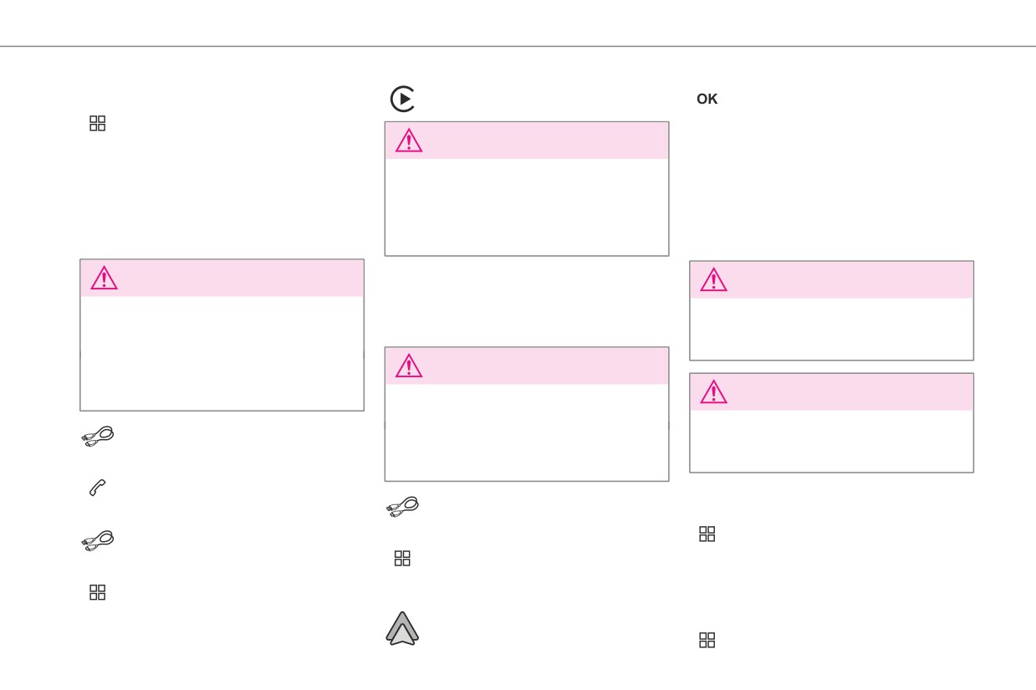The width and height of the screenshot is (1036, 690).
Task: Click the USB cable icon below the phone icon
Action: pyautogui.click(x=98, y=541)
